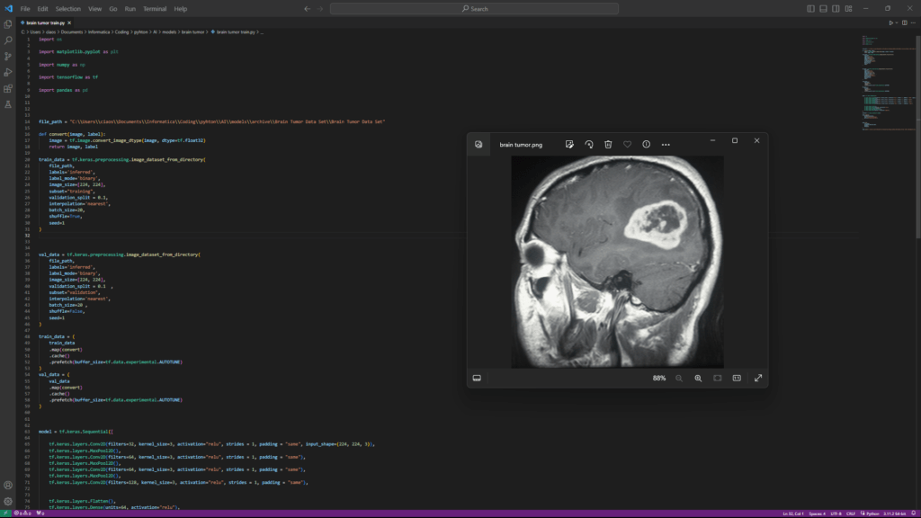Toggle the secondary side bar layout
The image size is (921, 518).
pos(836,9)
